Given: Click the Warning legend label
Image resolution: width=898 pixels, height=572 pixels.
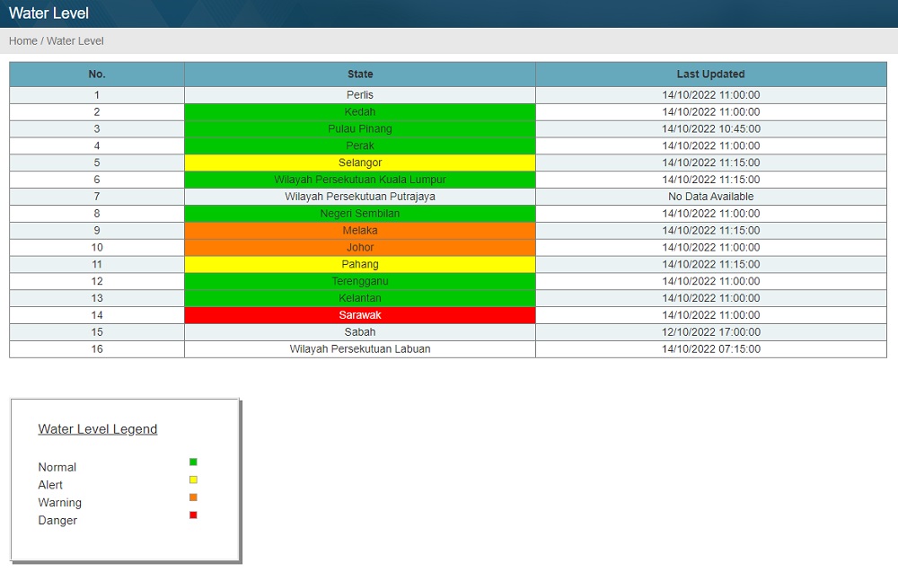Looking at the screenshot, I should [x=59, y=503].
